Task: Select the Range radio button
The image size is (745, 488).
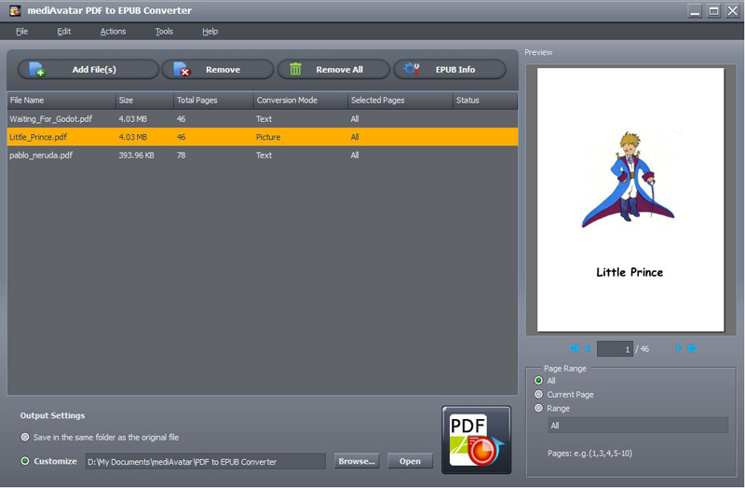Action: click(x=538, y=408)
